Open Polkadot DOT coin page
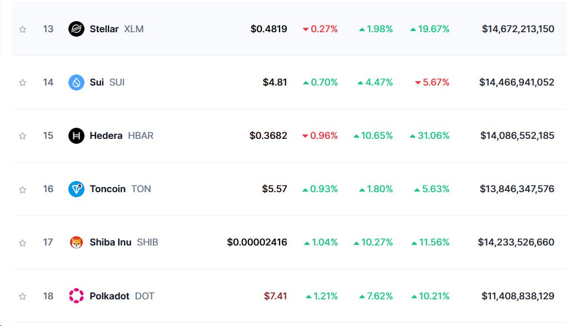 122,296
